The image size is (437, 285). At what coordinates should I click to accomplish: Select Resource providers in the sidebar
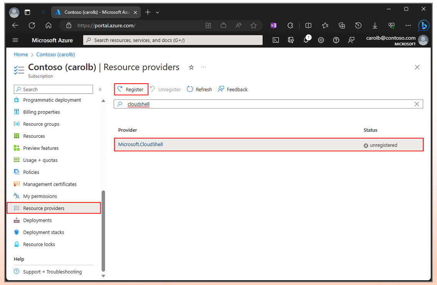44,208
